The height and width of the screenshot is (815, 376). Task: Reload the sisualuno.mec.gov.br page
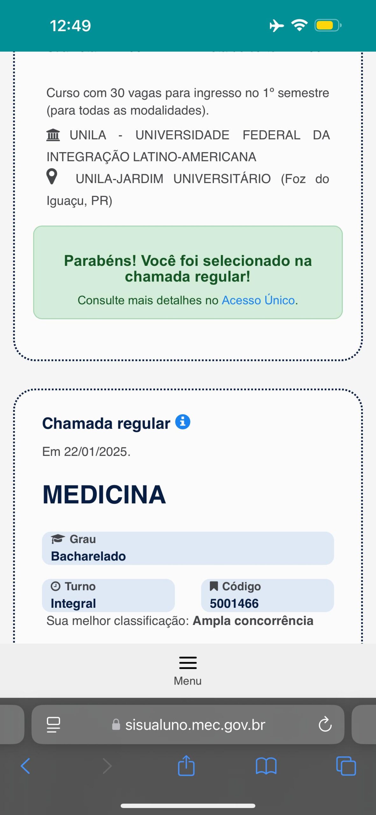click(x=325, y=724)
